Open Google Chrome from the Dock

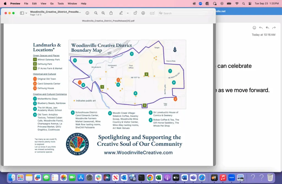pyautogui.click(x=150, y=177)
